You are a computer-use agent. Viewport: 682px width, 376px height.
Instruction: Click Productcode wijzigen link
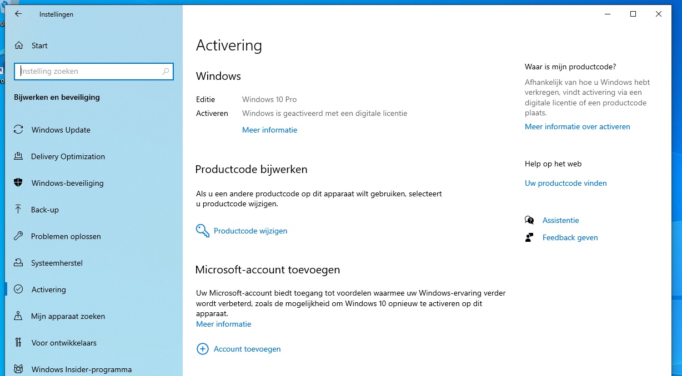(x=250, y=231)
